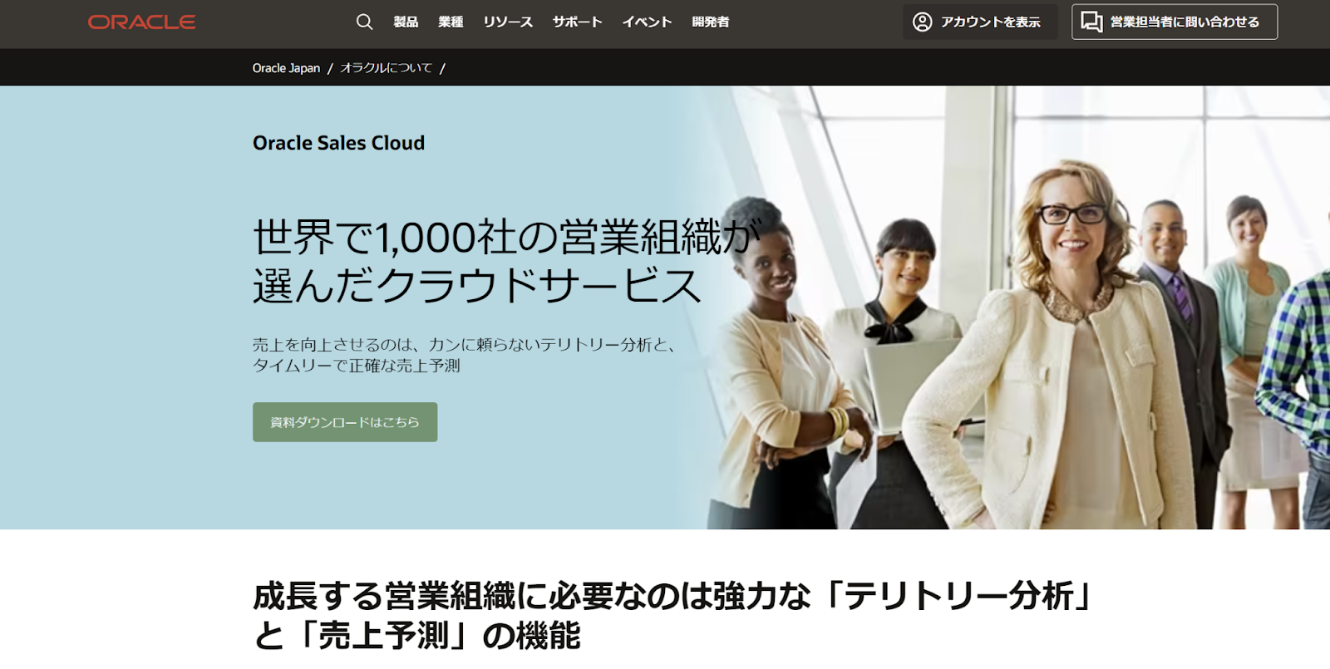The height and width of the screenshot is (669, 1330).
Task: Open the 製品 menu
Action: coord(406,22)
